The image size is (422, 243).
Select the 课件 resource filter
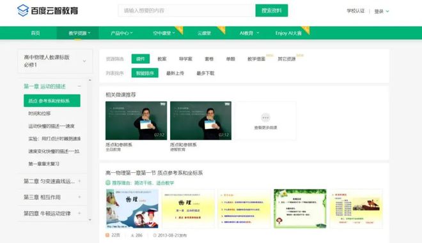click(141, 59)
